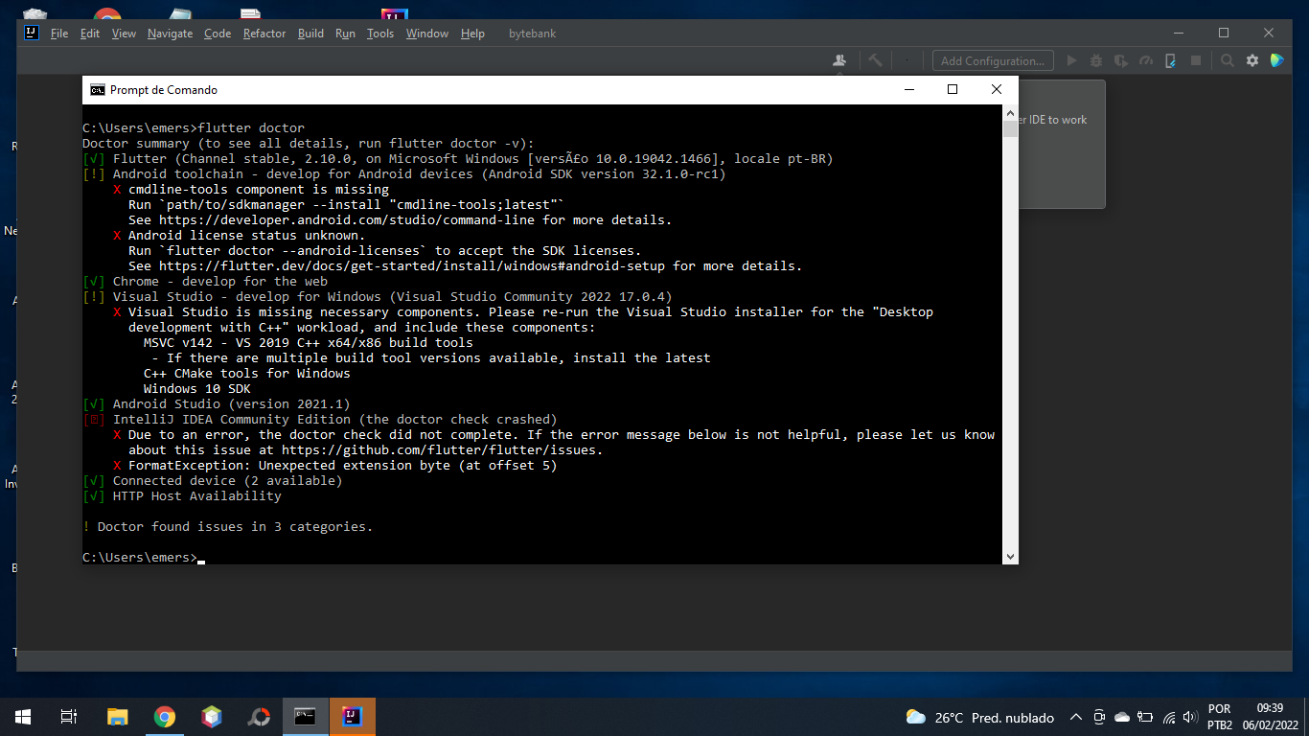Click the Flutter Attach device icon
This screenshot has width=1309, height=736.
point(1171,60)
